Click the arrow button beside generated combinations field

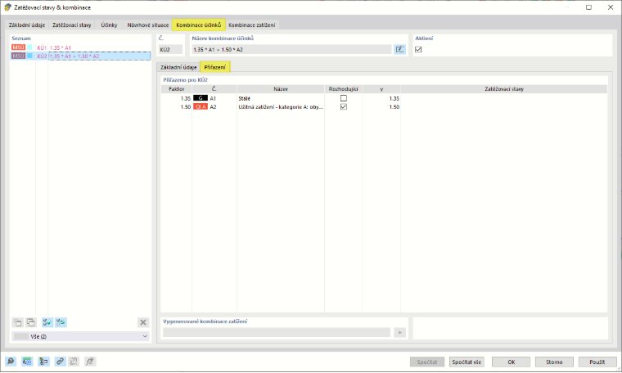[x=400, y=332]
